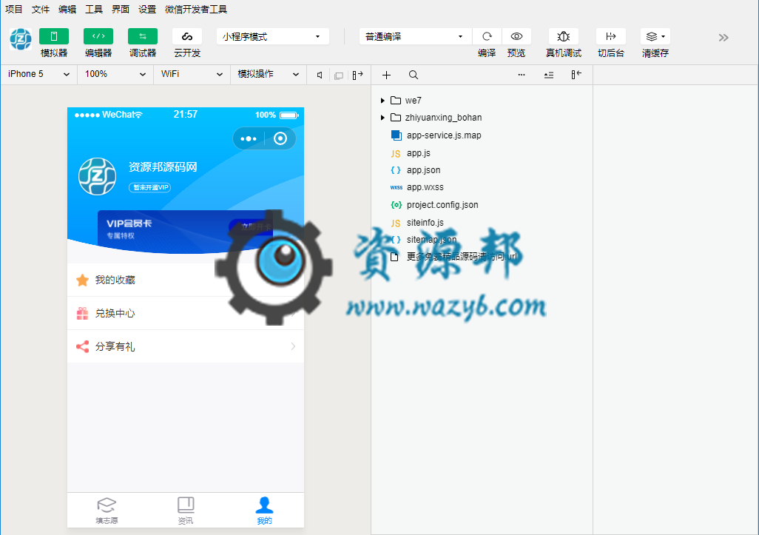Open the 设置 menu
This screenshot has width=759, height=535.
coord(146,9)
